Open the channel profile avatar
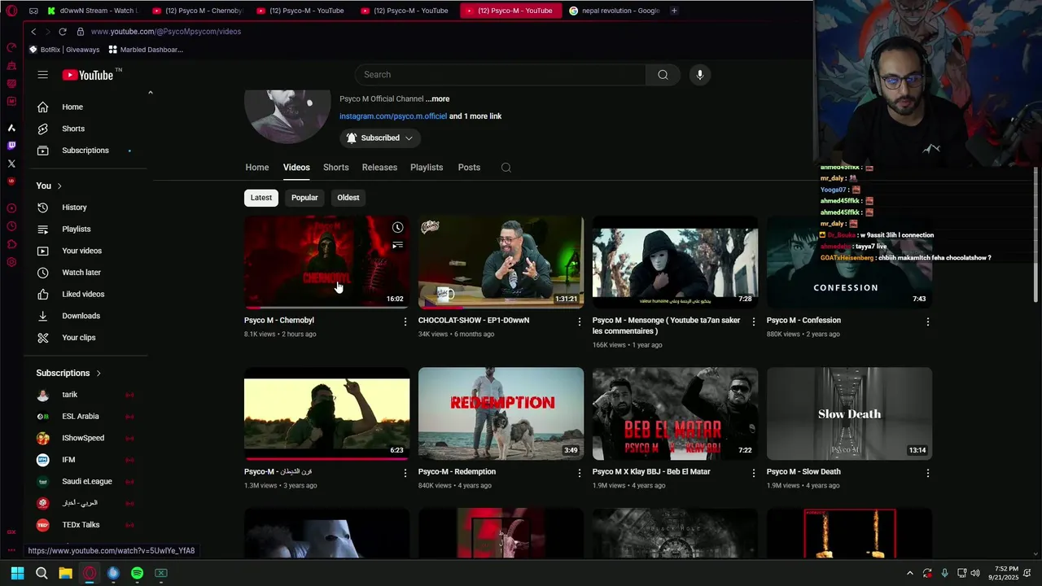The width and height of the screenshot is (1042, 586). (287, 116)
